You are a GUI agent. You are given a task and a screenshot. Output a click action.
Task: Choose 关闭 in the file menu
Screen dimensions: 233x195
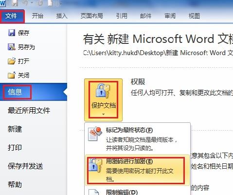pos(24,75)
